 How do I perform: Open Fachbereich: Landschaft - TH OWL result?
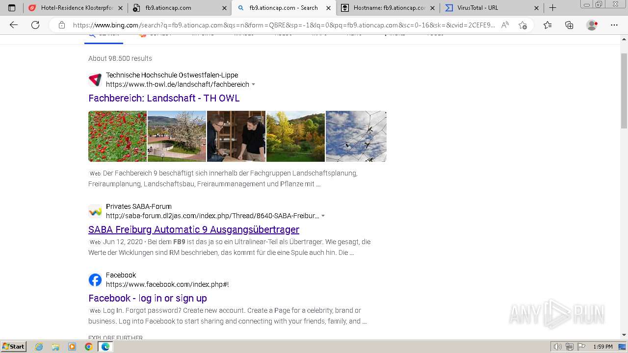[164, 98]
